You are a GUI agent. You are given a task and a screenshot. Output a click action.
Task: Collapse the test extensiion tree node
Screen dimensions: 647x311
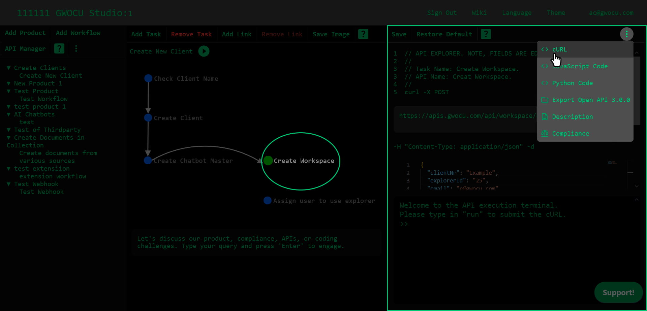(x=9, y=169)
